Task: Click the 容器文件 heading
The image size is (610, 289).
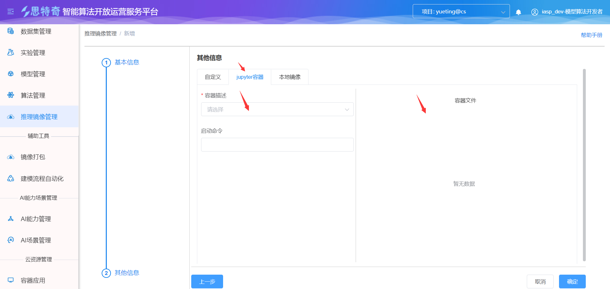Action: [x=465, y=100]
